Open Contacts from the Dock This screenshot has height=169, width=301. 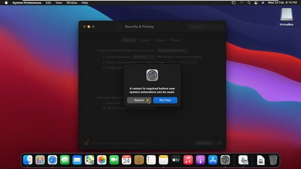pyautogui.click(x=139, y=160)
